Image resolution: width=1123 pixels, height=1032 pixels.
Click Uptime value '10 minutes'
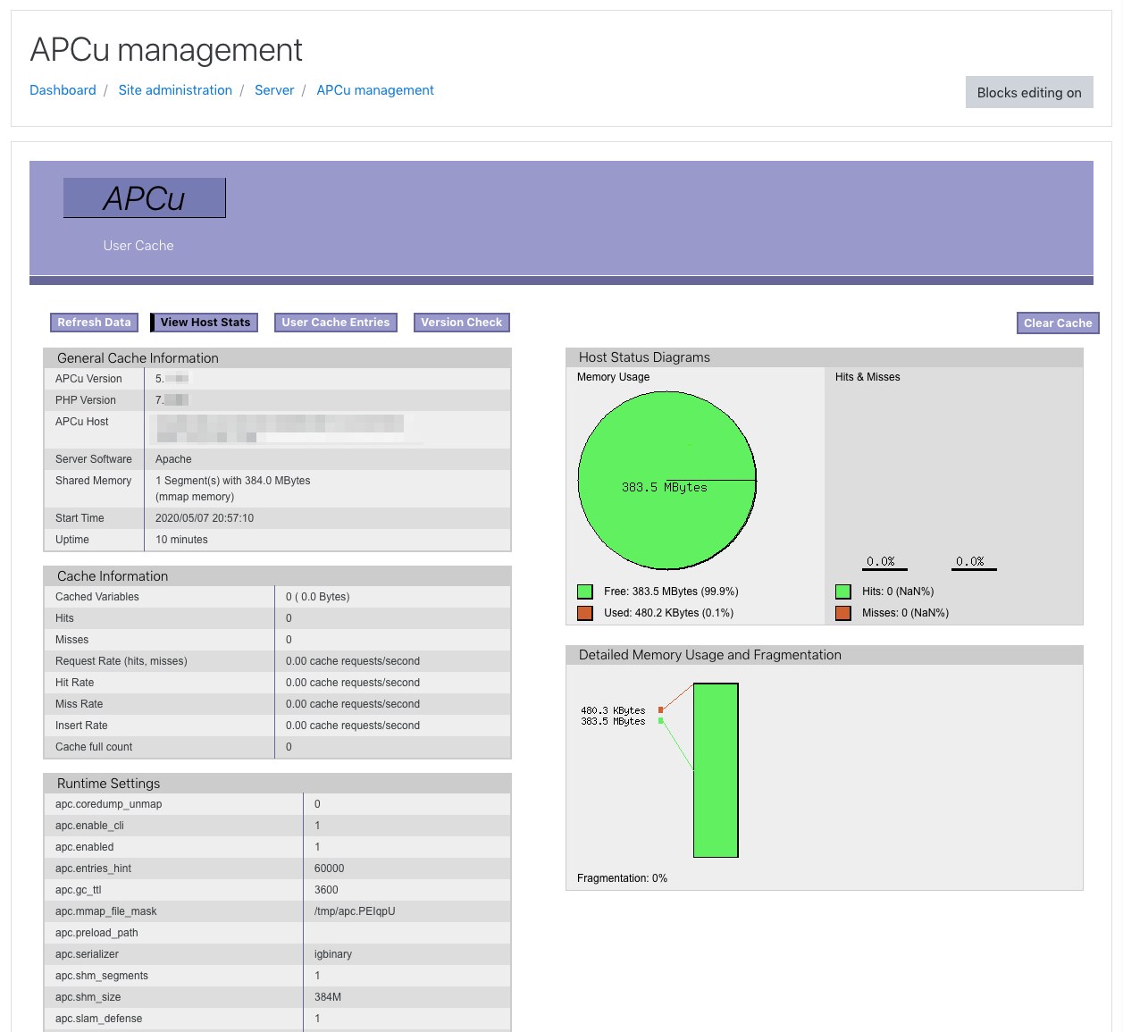181,540
